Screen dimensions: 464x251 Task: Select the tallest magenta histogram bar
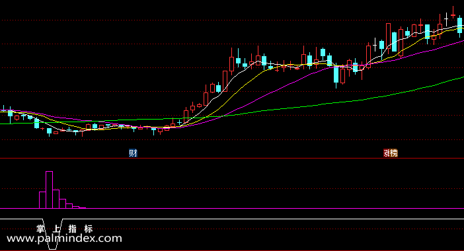49,190
